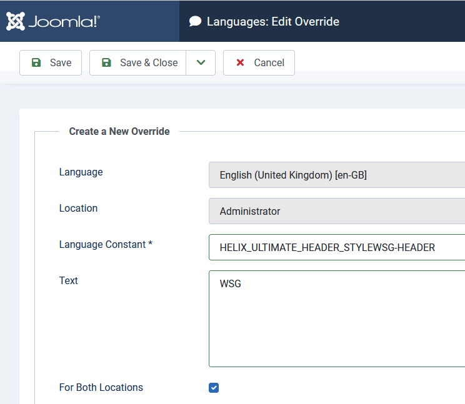Click the floppy disk icon on Save
465x404 pixels.
pyautogui.click(x=36, y=62)
